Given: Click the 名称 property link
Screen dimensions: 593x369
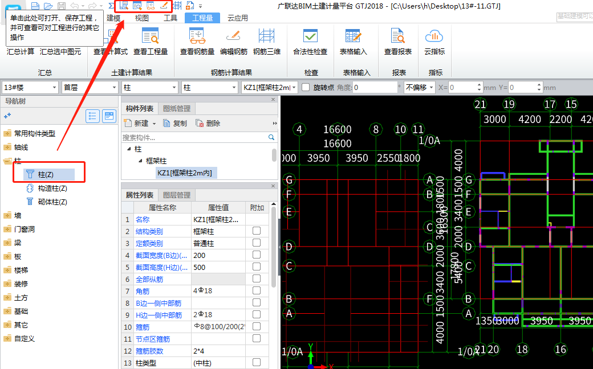Looking at the screenshot, I should [143, 219].
